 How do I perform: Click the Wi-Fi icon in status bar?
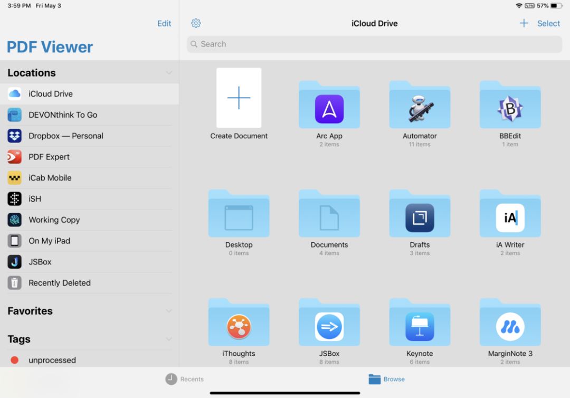[x=519, y=6]
